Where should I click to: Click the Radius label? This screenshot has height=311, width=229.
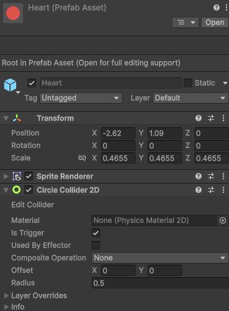tap(23, 283)
